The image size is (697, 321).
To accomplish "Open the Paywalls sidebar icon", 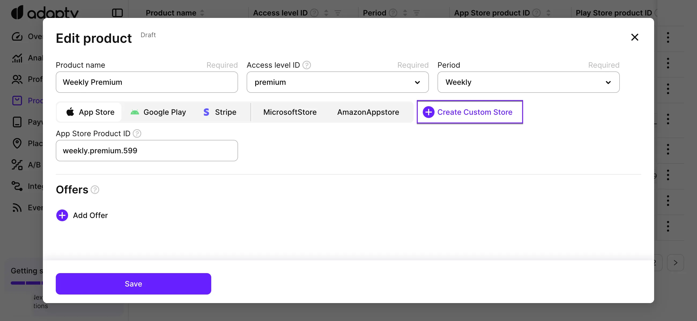I will tap(17, 122).
